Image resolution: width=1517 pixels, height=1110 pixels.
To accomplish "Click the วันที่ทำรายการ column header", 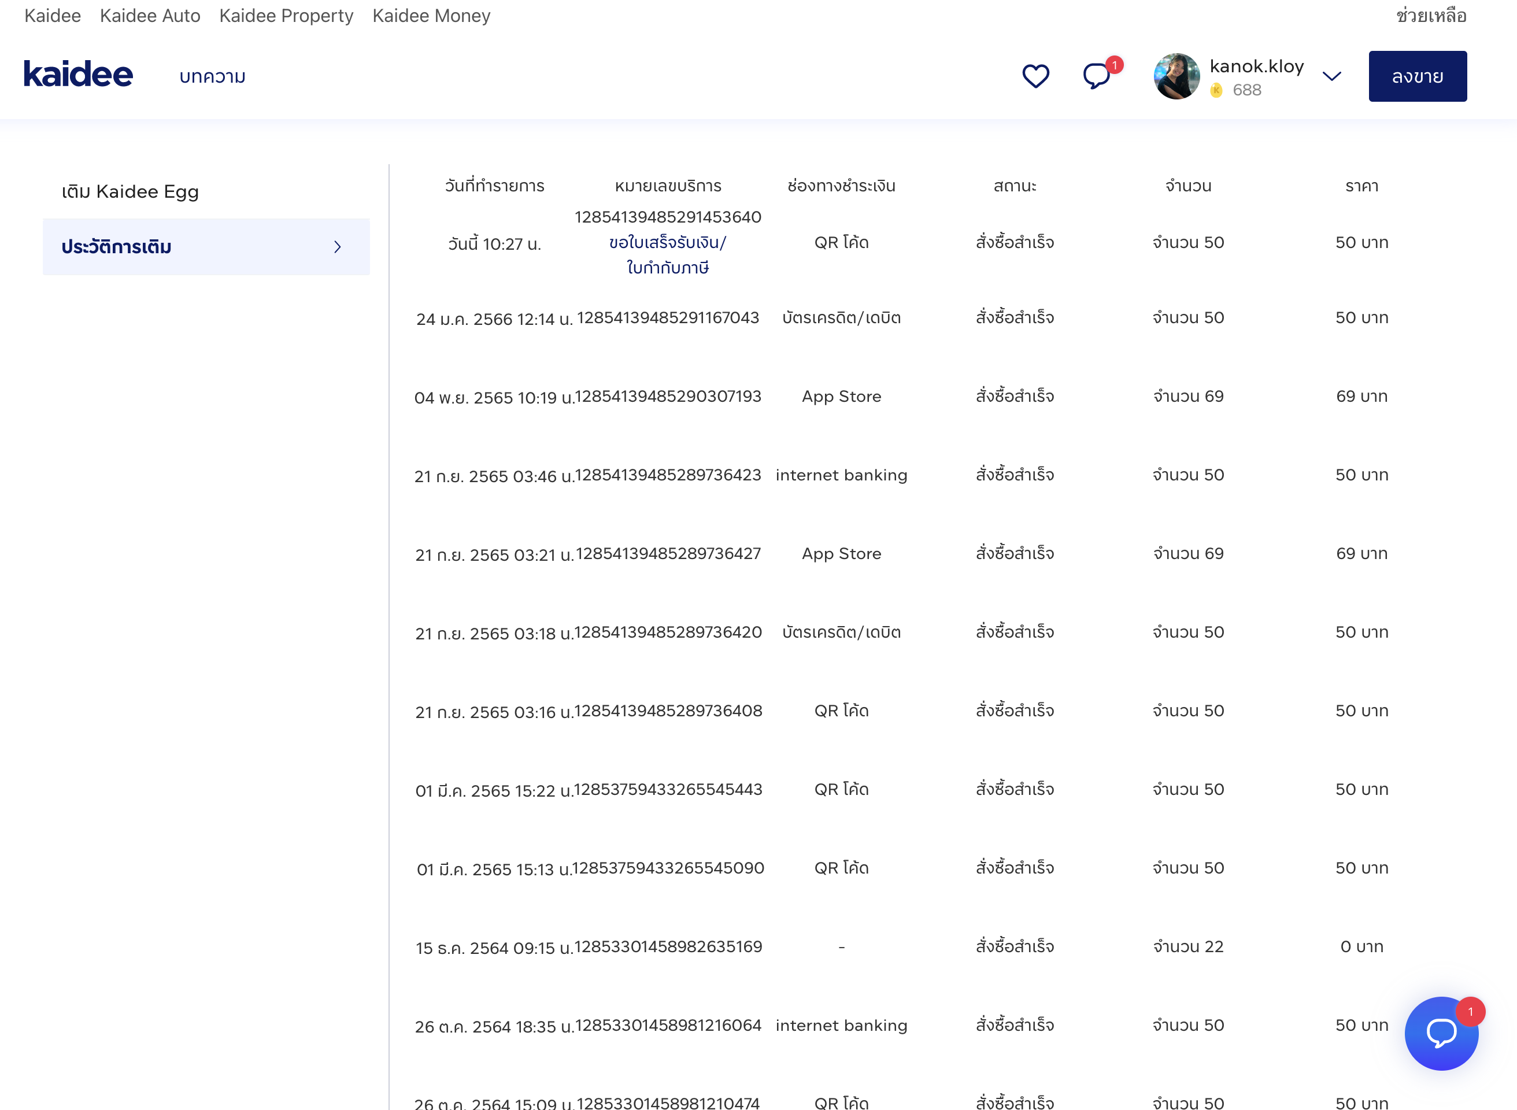I will [x=494, y=186].
